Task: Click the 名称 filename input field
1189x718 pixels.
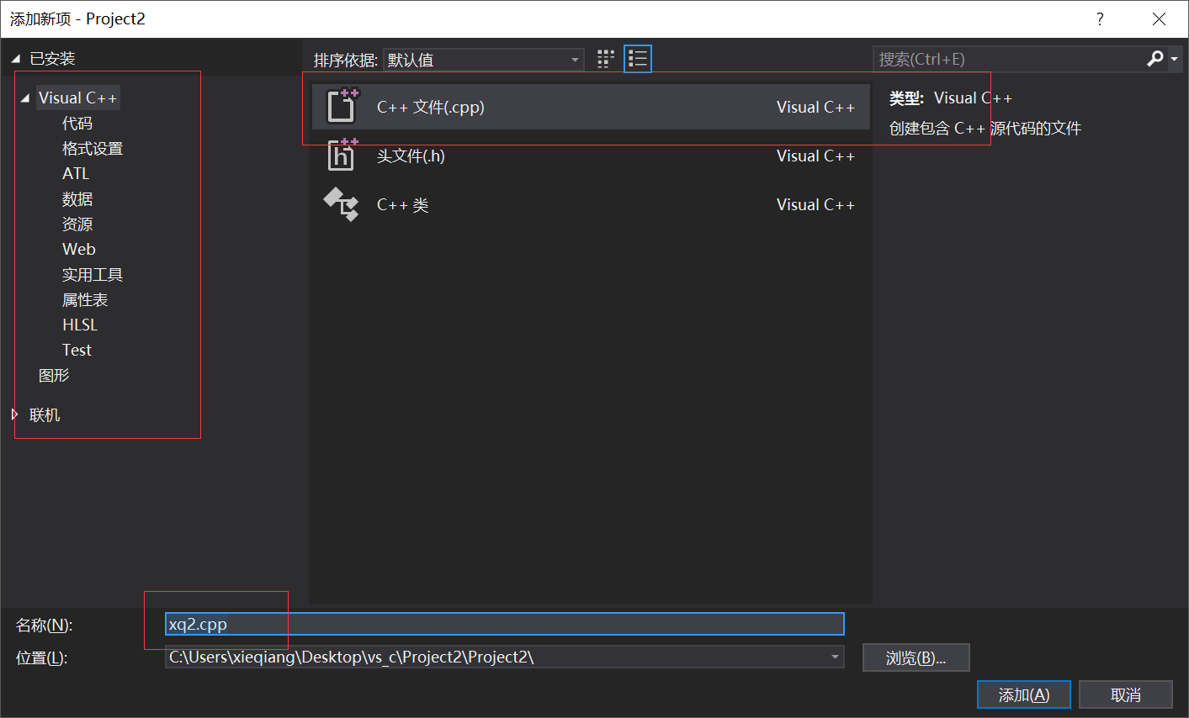Action: 505,624
